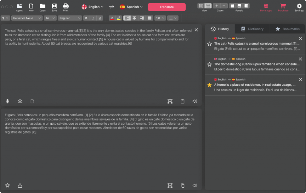Screen dimensions: 306x193
Task: Open the font size 14 dropdown
Action: click(50, 18)
